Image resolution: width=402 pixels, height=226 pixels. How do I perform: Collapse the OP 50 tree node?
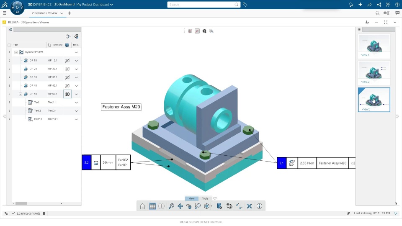[21, 94]
